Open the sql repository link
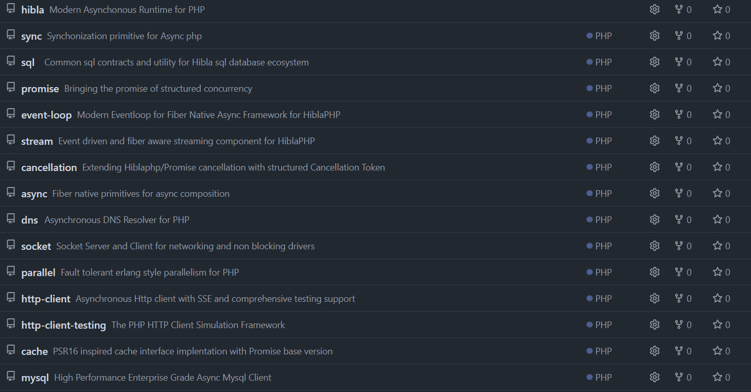This screenshot has height=392, width=751. (28, 62)
